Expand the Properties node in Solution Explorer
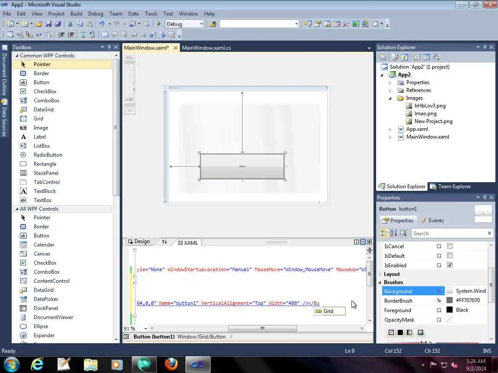Viewport: 498px width, 373px height. point(390,82)
